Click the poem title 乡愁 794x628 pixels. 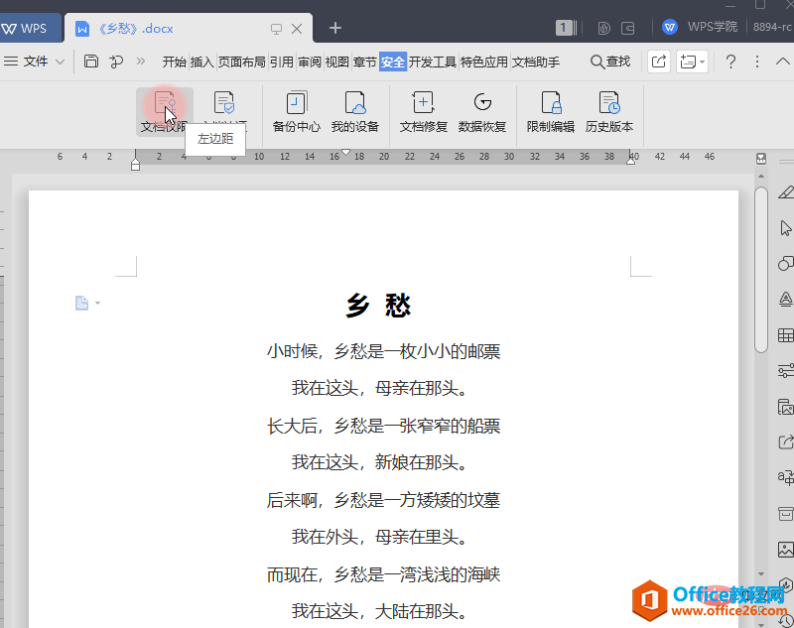pos(378,306)
